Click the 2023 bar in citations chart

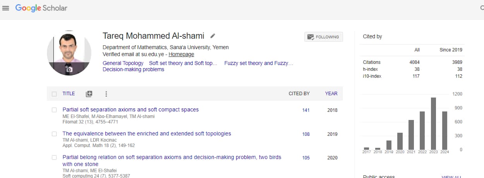point(433,123)
